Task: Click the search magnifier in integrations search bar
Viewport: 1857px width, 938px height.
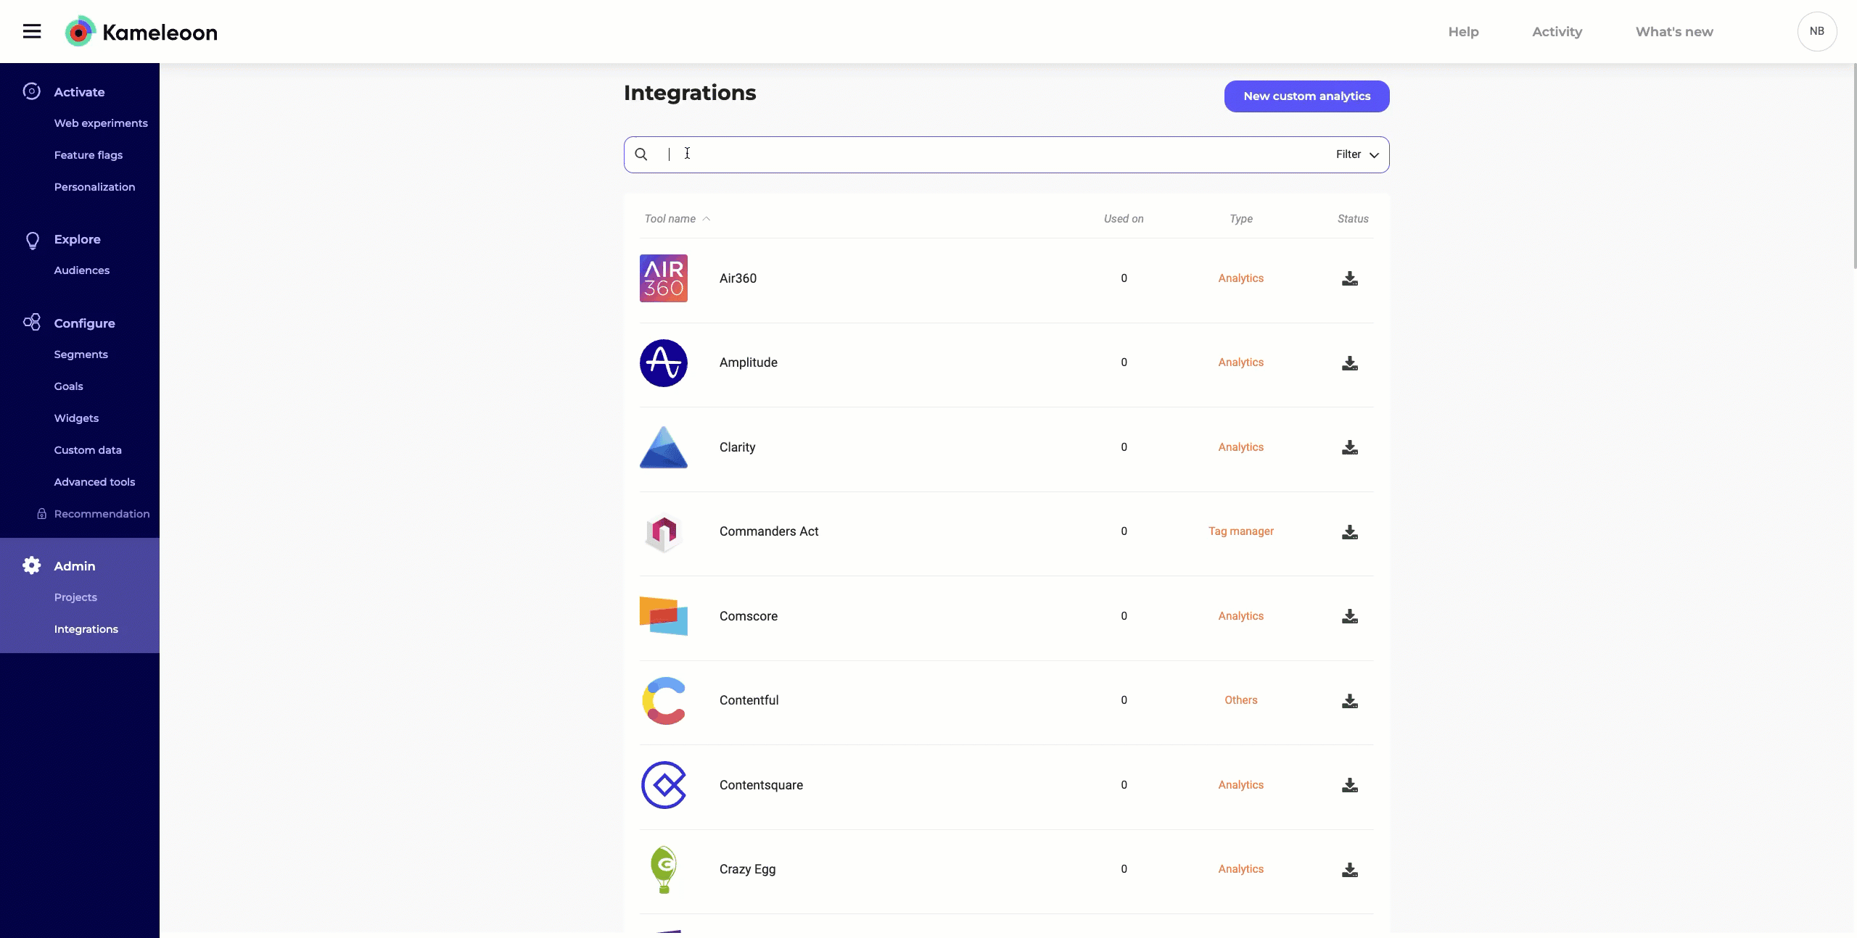Action: click(641, 154)
